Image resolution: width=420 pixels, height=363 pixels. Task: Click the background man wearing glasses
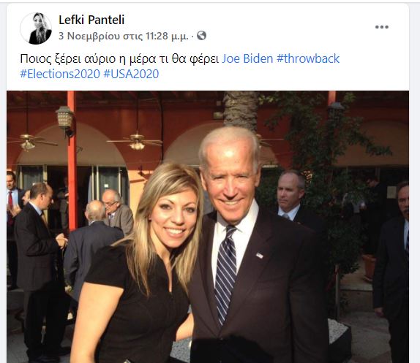tap(117, 213)
